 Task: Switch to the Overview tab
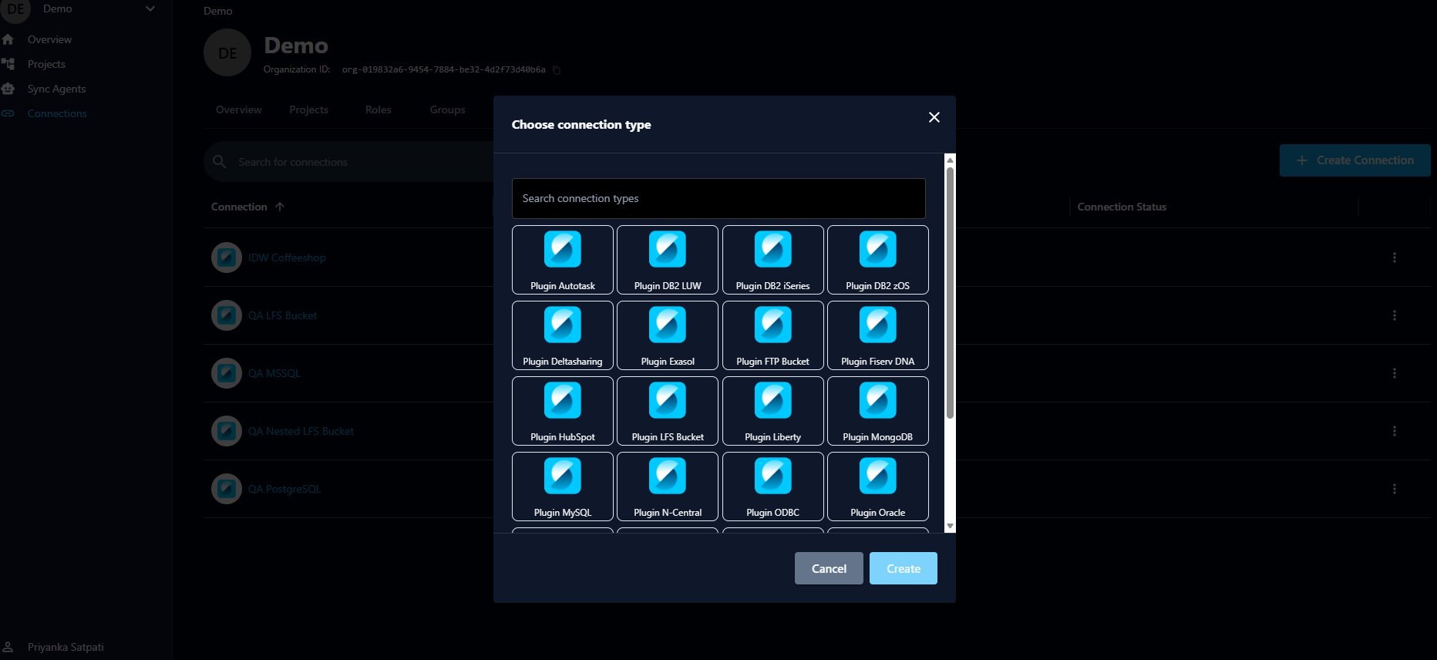(x=239, y=109)
